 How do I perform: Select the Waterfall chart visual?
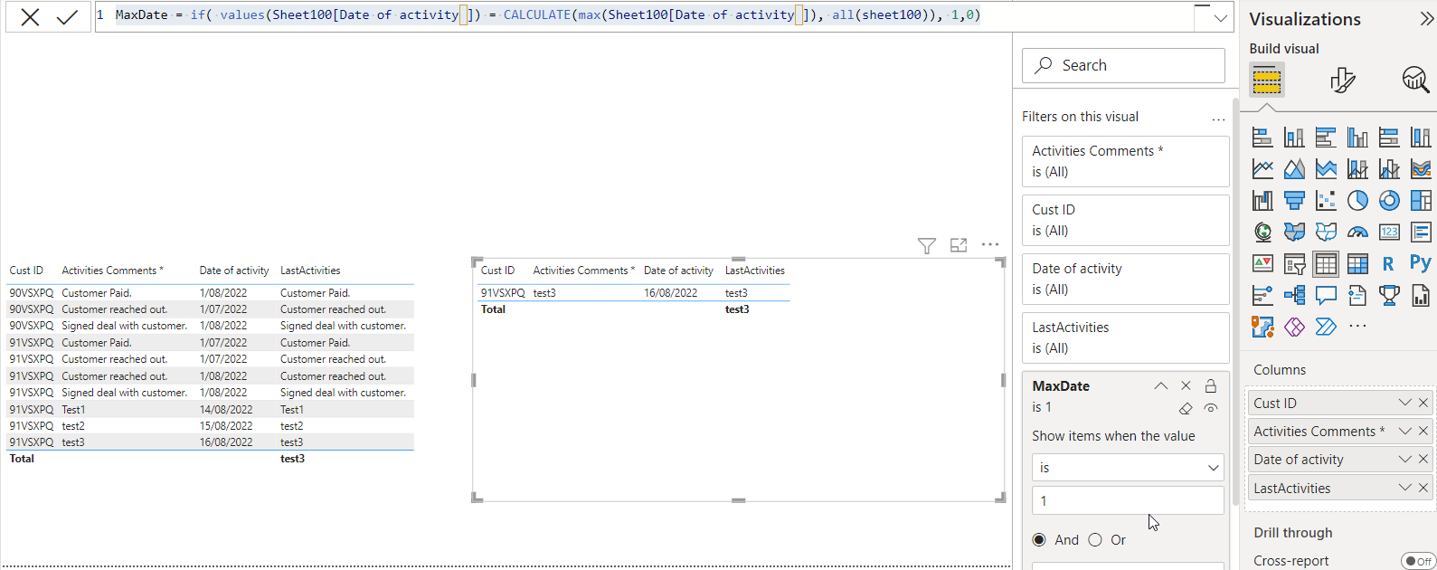coord(1262,201)
